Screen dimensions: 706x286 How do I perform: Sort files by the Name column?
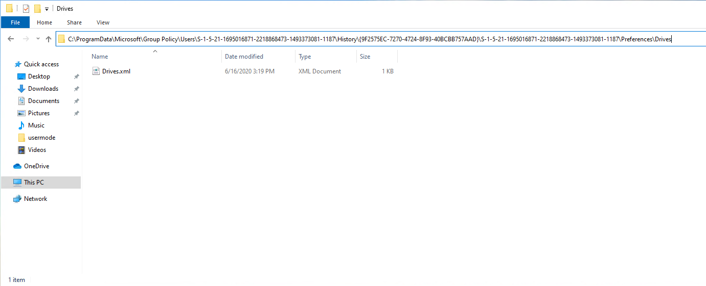click(100, 57)
